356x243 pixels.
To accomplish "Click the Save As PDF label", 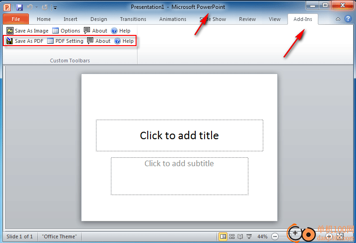I will pos(29,41).
